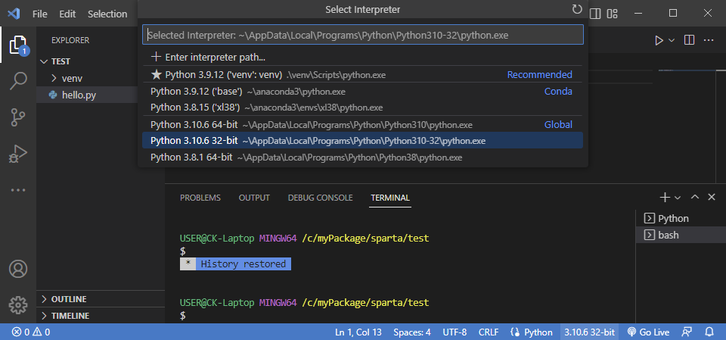Viewport: 726px width, 340px height.
Task: Go to line via Ln 1, Col 13
Action: [358, 332]
